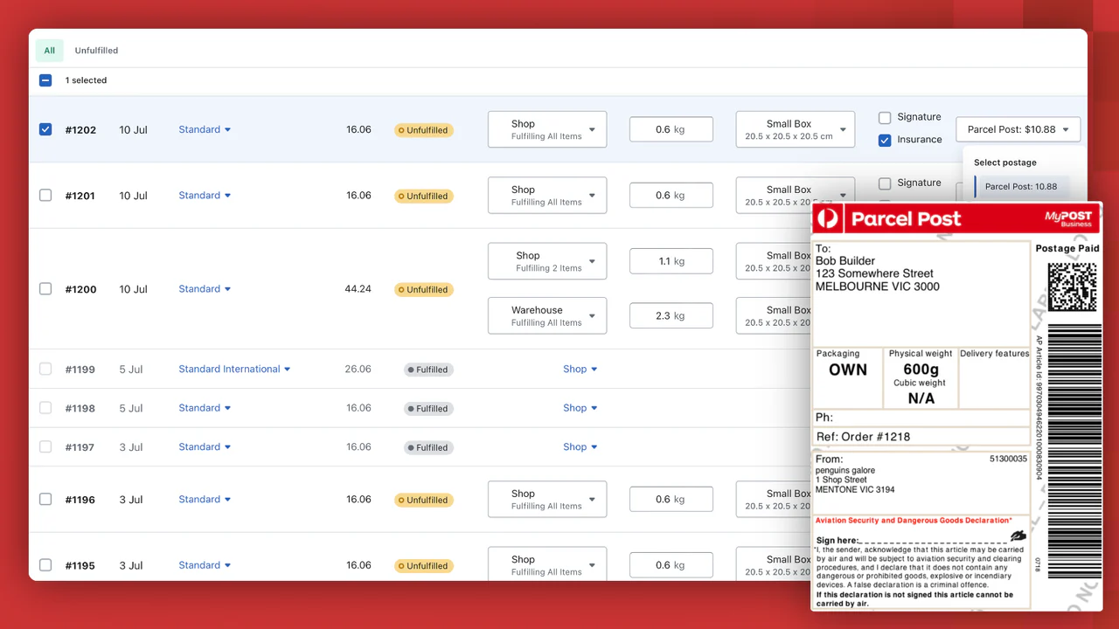Screen dimensions: 1119x629
Task: Clear the select-all checkbox showing 1 selected
Action: click(x=45, y=79)
